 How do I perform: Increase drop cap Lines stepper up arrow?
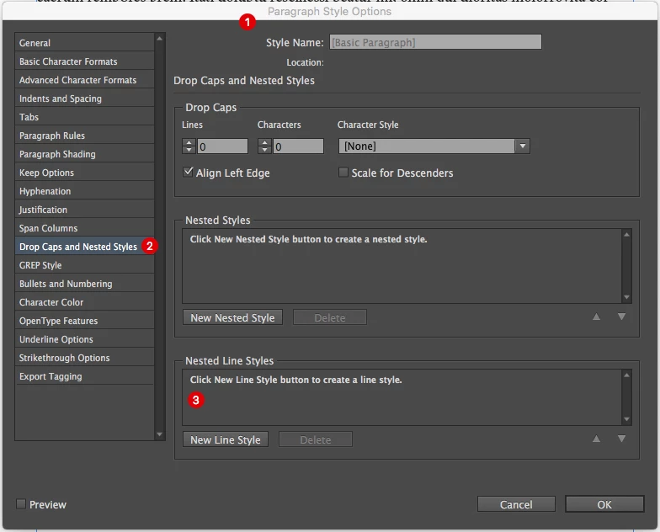click(189, 143)
